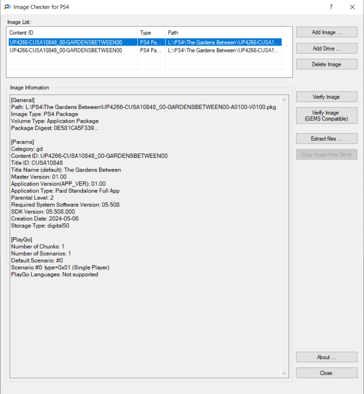Click the Volume Type: Application Package line
The width and height of the screenshot is (364, 394).
pyautogui.click(x=55, y=121)
